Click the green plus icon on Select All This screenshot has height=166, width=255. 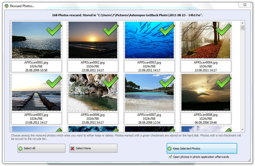[x=20, y=148]
